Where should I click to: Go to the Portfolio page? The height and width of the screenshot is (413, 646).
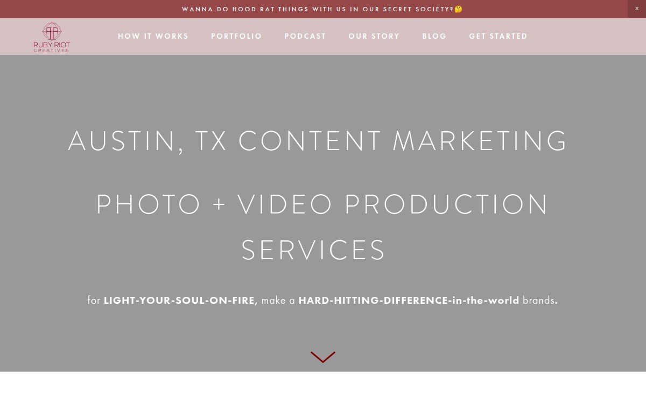pyautogui.click(x=236, y=36)
